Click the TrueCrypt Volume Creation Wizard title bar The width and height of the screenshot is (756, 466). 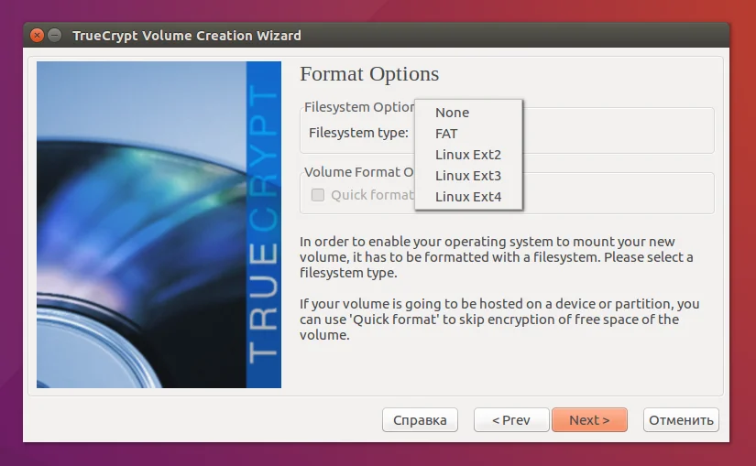pos(376,35)
